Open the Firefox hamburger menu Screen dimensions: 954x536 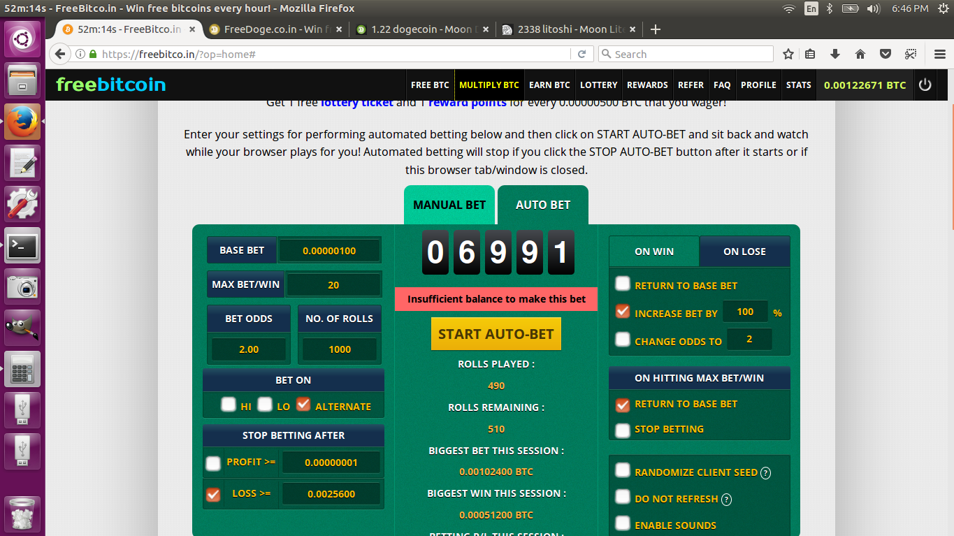point(940,54)
